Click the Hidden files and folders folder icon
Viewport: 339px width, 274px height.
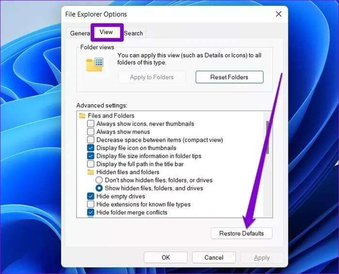click(91, 172)
